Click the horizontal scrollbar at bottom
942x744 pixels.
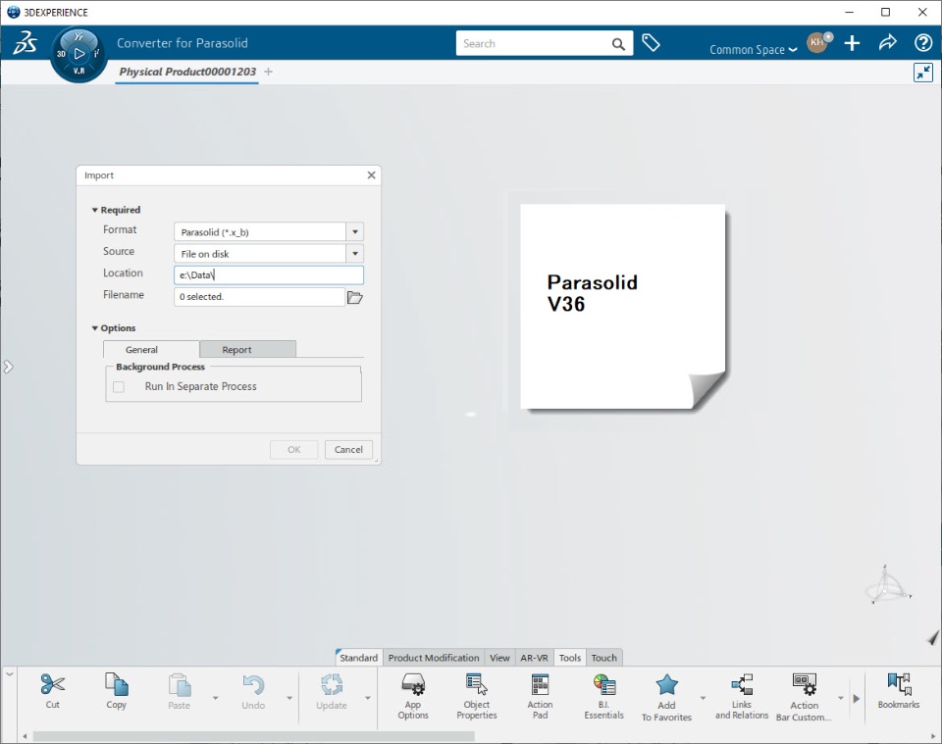coord(253,736)
